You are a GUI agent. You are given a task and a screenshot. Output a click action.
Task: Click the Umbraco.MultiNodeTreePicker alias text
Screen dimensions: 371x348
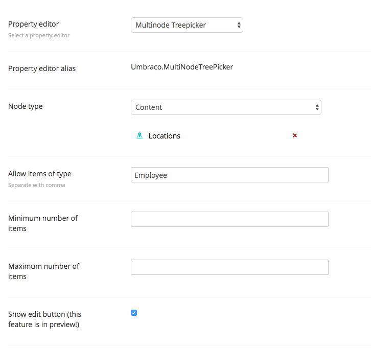coord(182,67)
